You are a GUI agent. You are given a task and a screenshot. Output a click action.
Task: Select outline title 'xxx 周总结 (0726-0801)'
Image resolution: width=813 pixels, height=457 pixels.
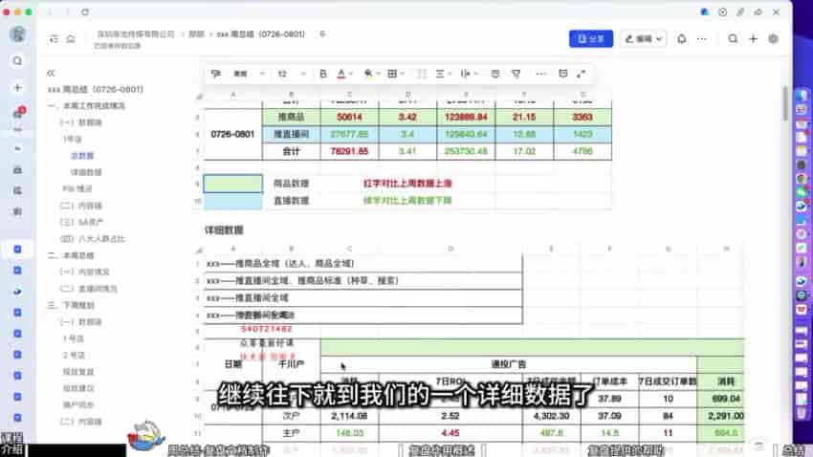click(96, 89)
